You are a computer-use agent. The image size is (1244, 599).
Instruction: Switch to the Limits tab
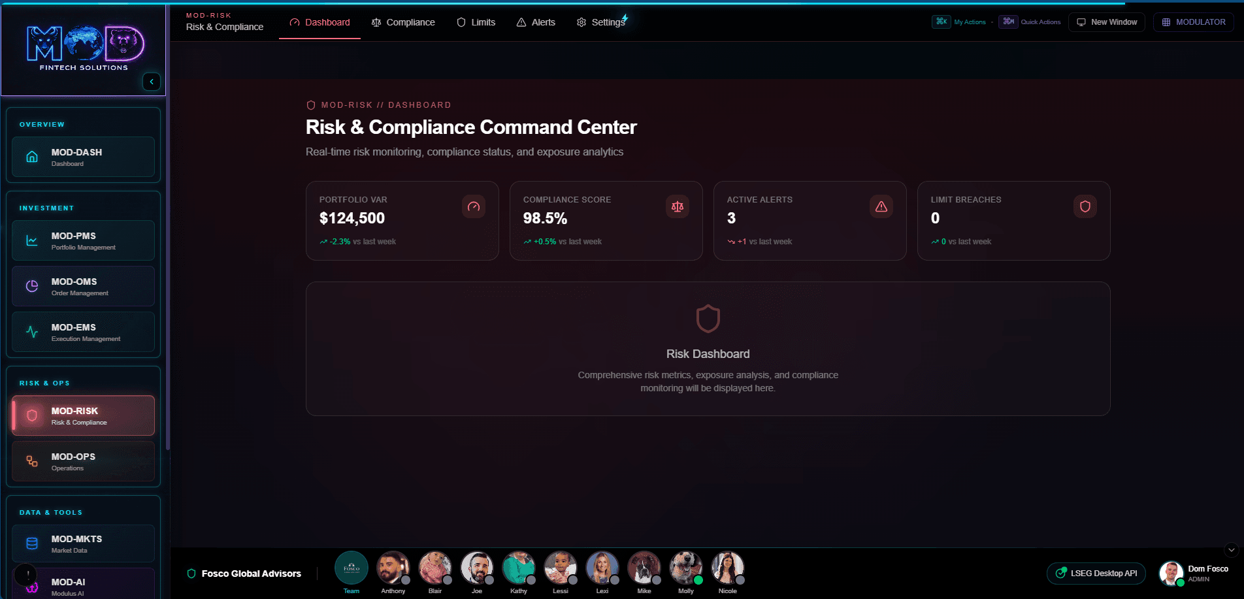coord(476,22)
